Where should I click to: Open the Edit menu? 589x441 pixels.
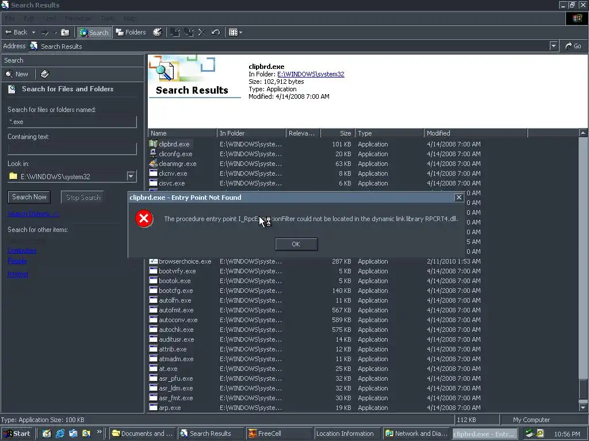point(29,18)
